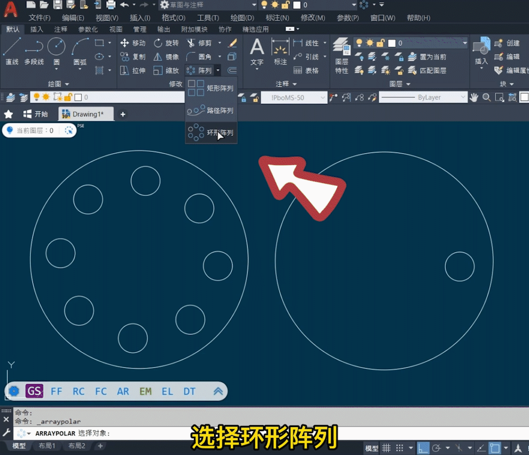The image size is (529, 455).
Task: Expand the 注释 panel
Action: pyautogui.click(x=286, y=84)
